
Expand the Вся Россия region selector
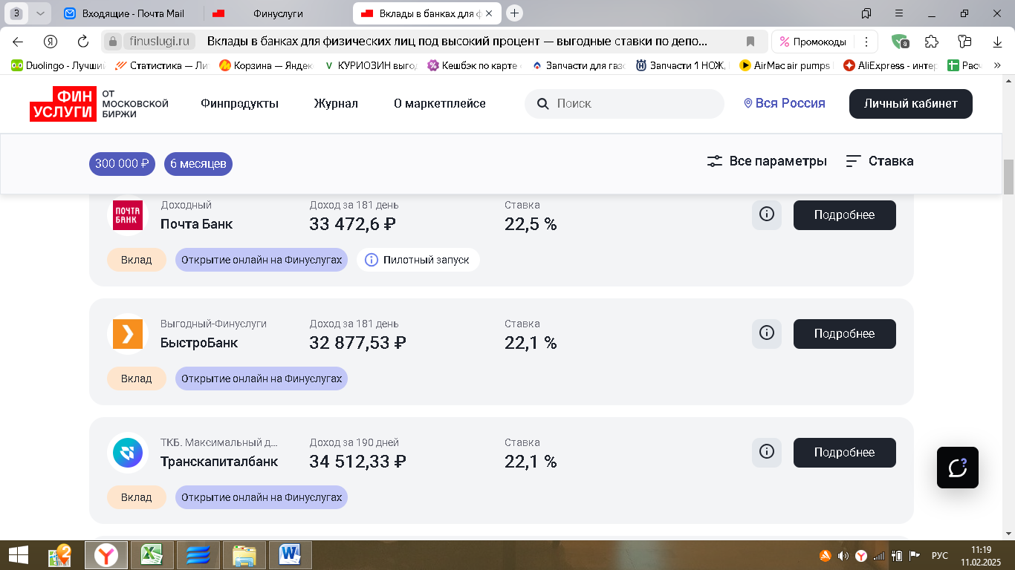785,104
